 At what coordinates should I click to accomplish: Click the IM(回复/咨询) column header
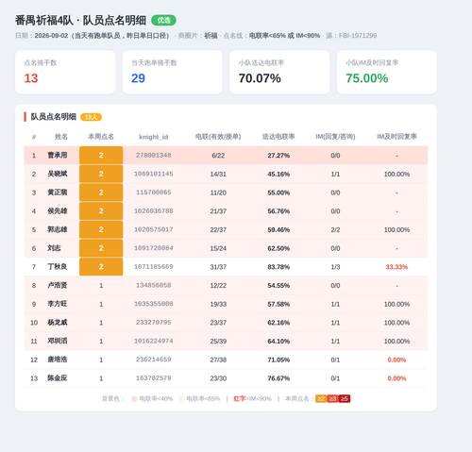pos(335,137)
